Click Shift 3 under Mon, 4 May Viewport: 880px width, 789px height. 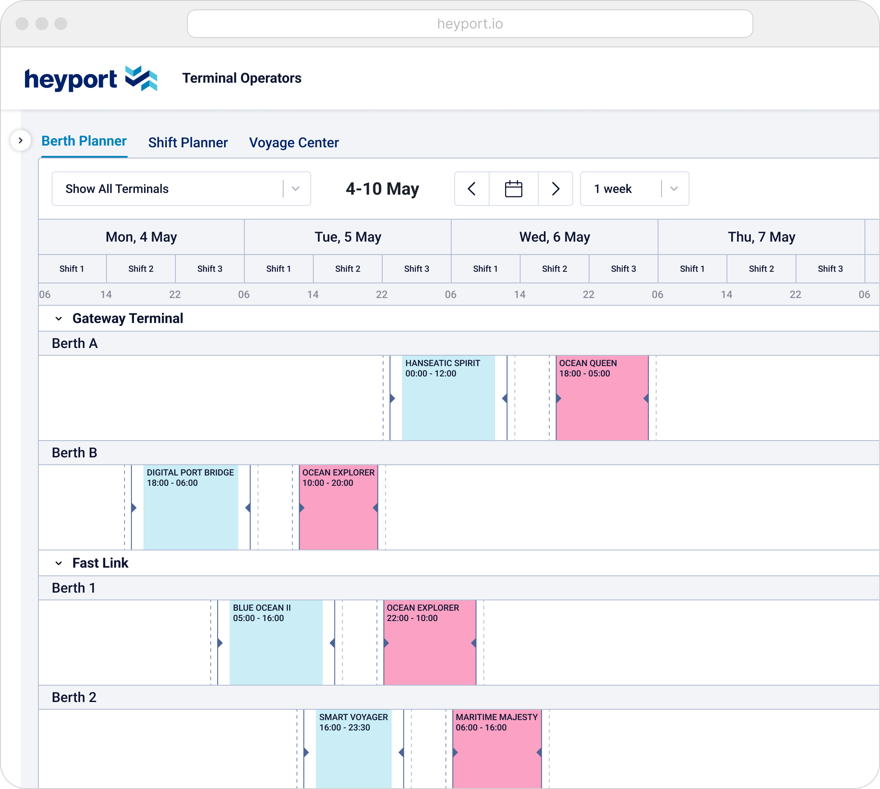[210, 269]
